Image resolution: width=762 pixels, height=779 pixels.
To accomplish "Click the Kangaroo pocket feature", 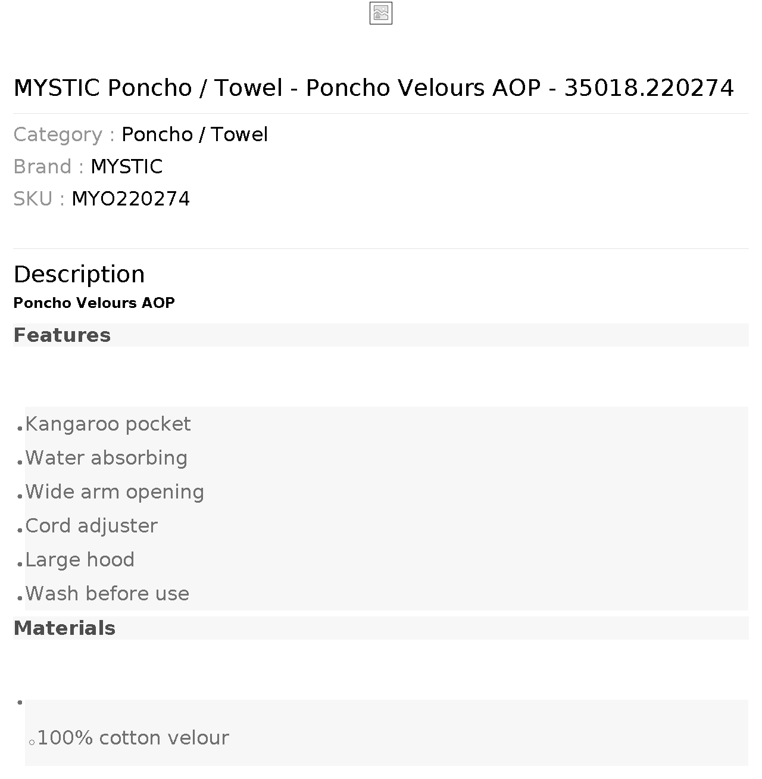I will coord(108,424).
